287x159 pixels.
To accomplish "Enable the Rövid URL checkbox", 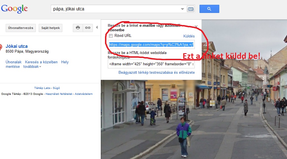I will coord(111,36).
